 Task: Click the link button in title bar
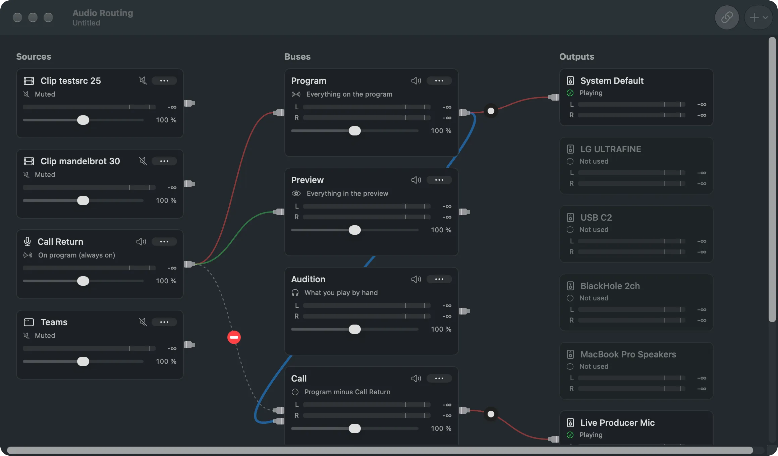coord(727,17)
